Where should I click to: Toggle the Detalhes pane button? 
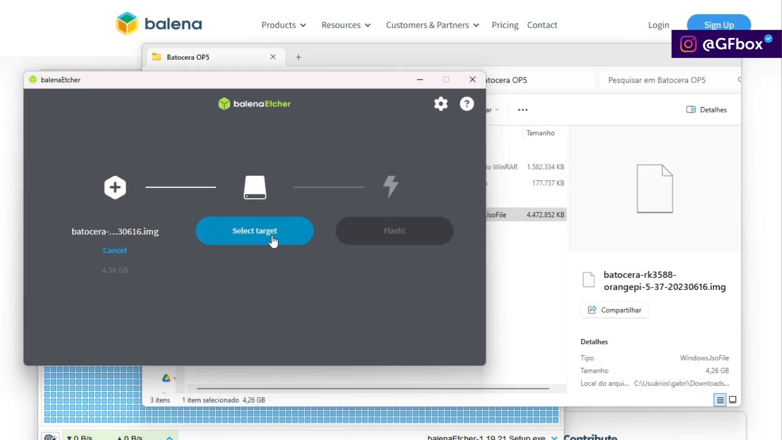pyautogui.click(x=707, y=110)
